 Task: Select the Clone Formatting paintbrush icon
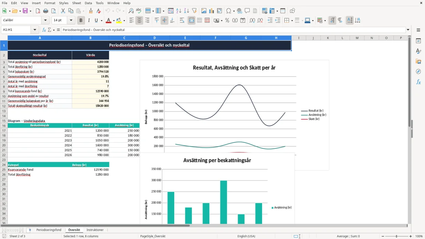click(91, 11)
